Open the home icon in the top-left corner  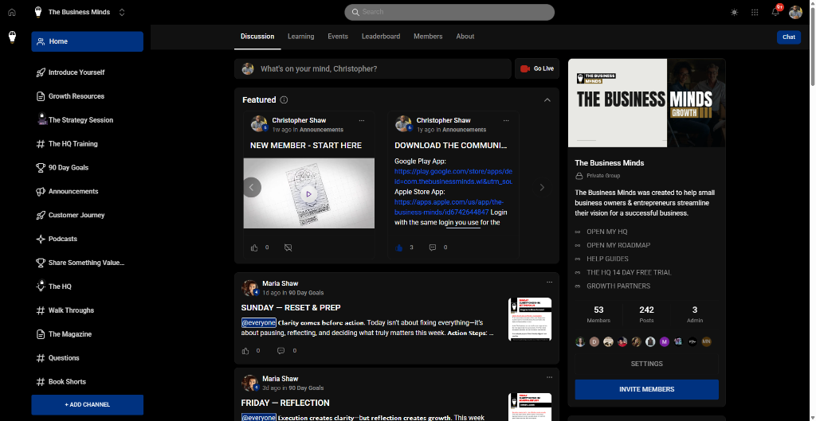pyautogui.click(x=11, y=12)
